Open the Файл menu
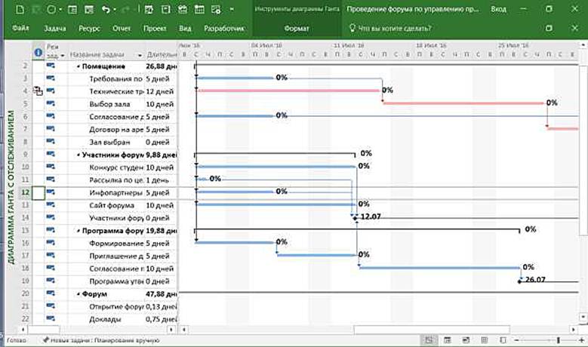Image resolution: width=588 pixels, height=347 pixels. tap(20, 29)
